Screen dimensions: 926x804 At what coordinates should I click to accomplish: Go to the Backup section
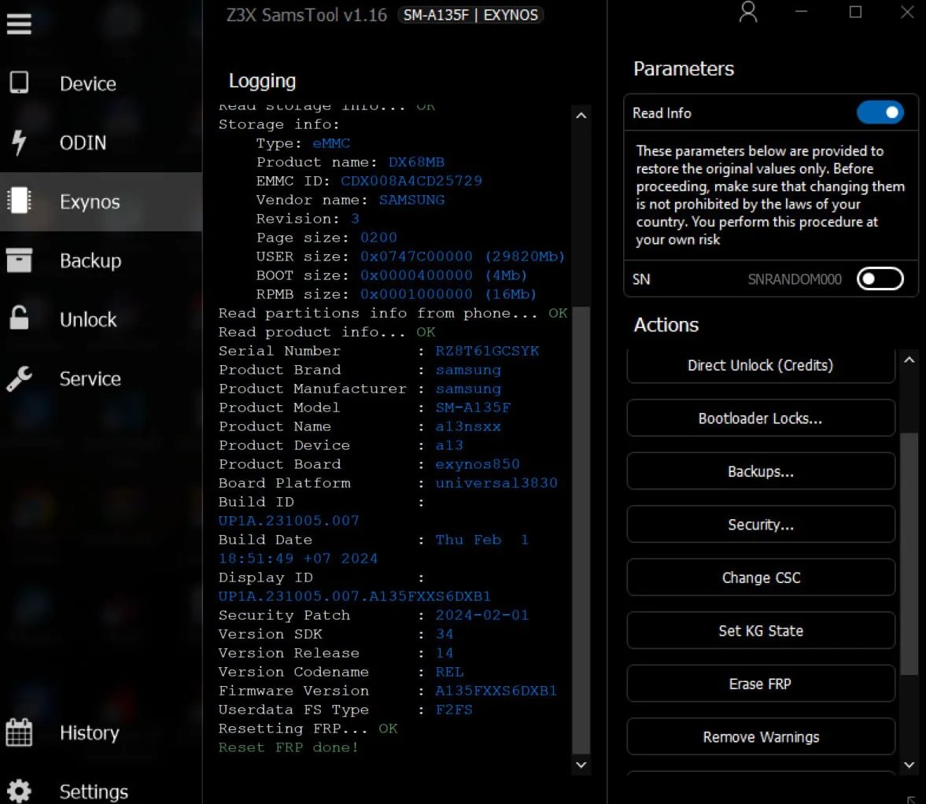[90, 261]
